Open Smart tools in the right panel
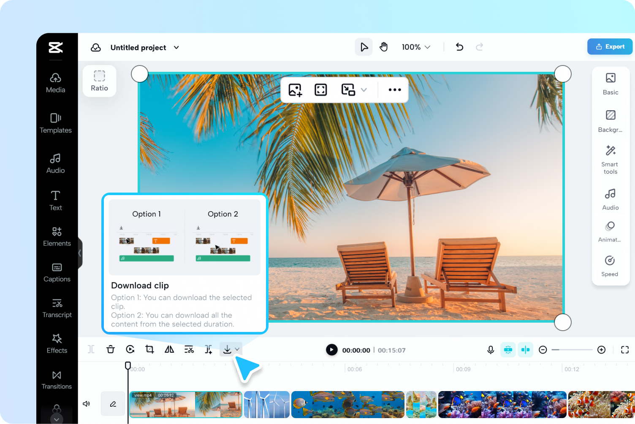Screen dimensions: 635x424 (610, 158)
